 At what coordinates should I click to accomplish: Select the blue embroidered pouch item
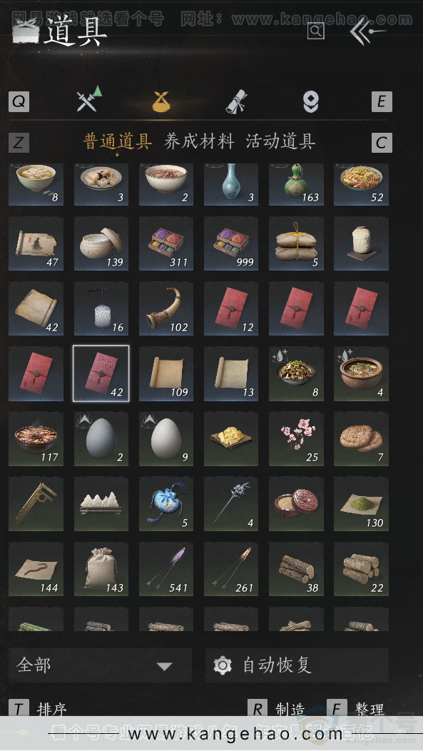pos(166,504)
